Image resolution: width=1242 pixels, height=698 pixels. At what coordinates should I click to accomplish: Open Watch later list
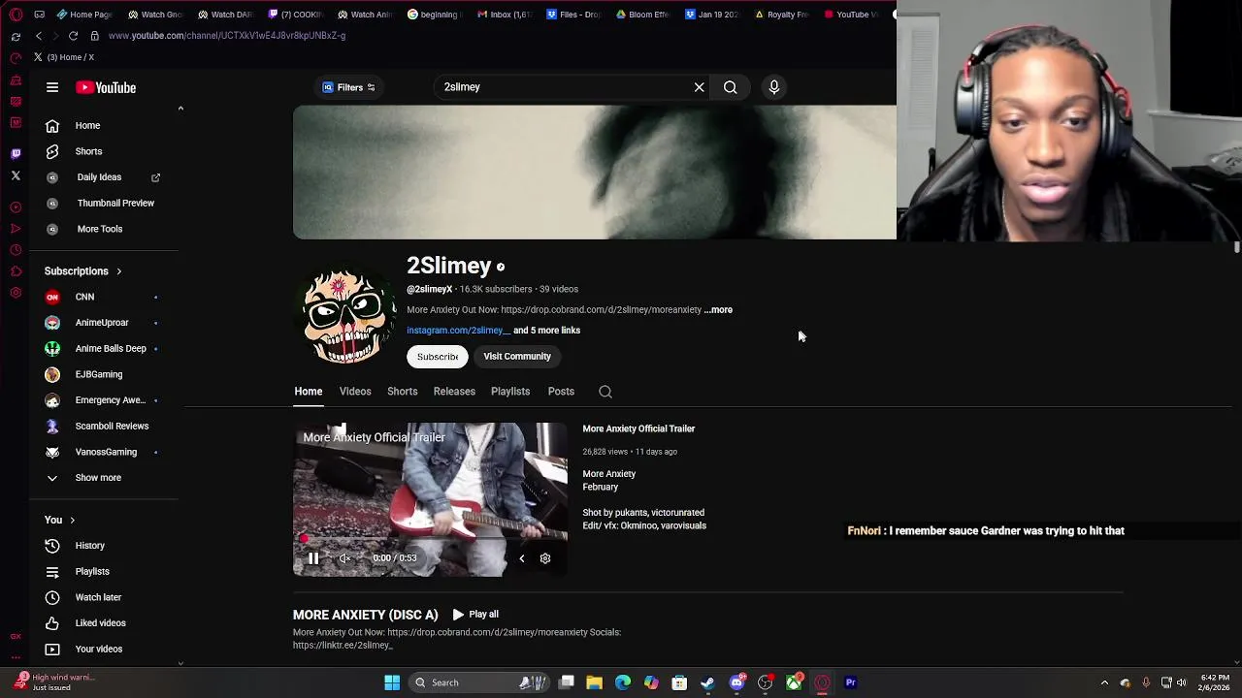click(98, 597)
